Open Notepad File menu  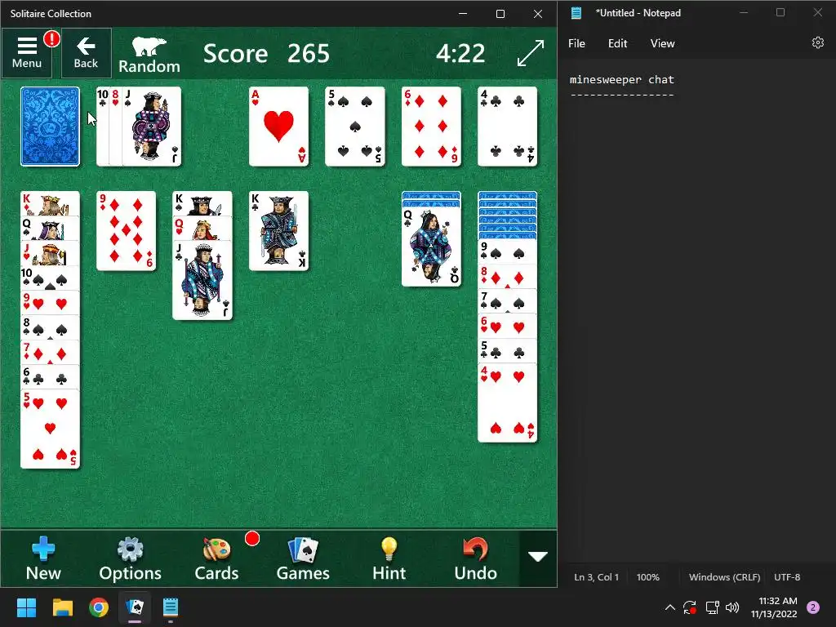tap(576, 44)
